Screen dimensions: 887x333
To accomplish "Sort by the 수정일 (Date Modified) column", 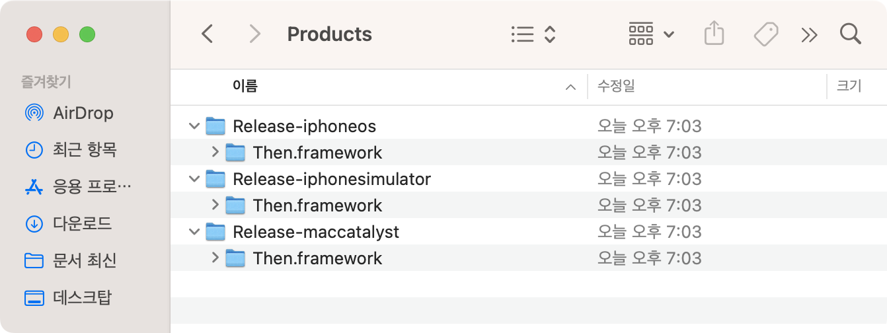I will pyautogui.click(x=616, y=86).
